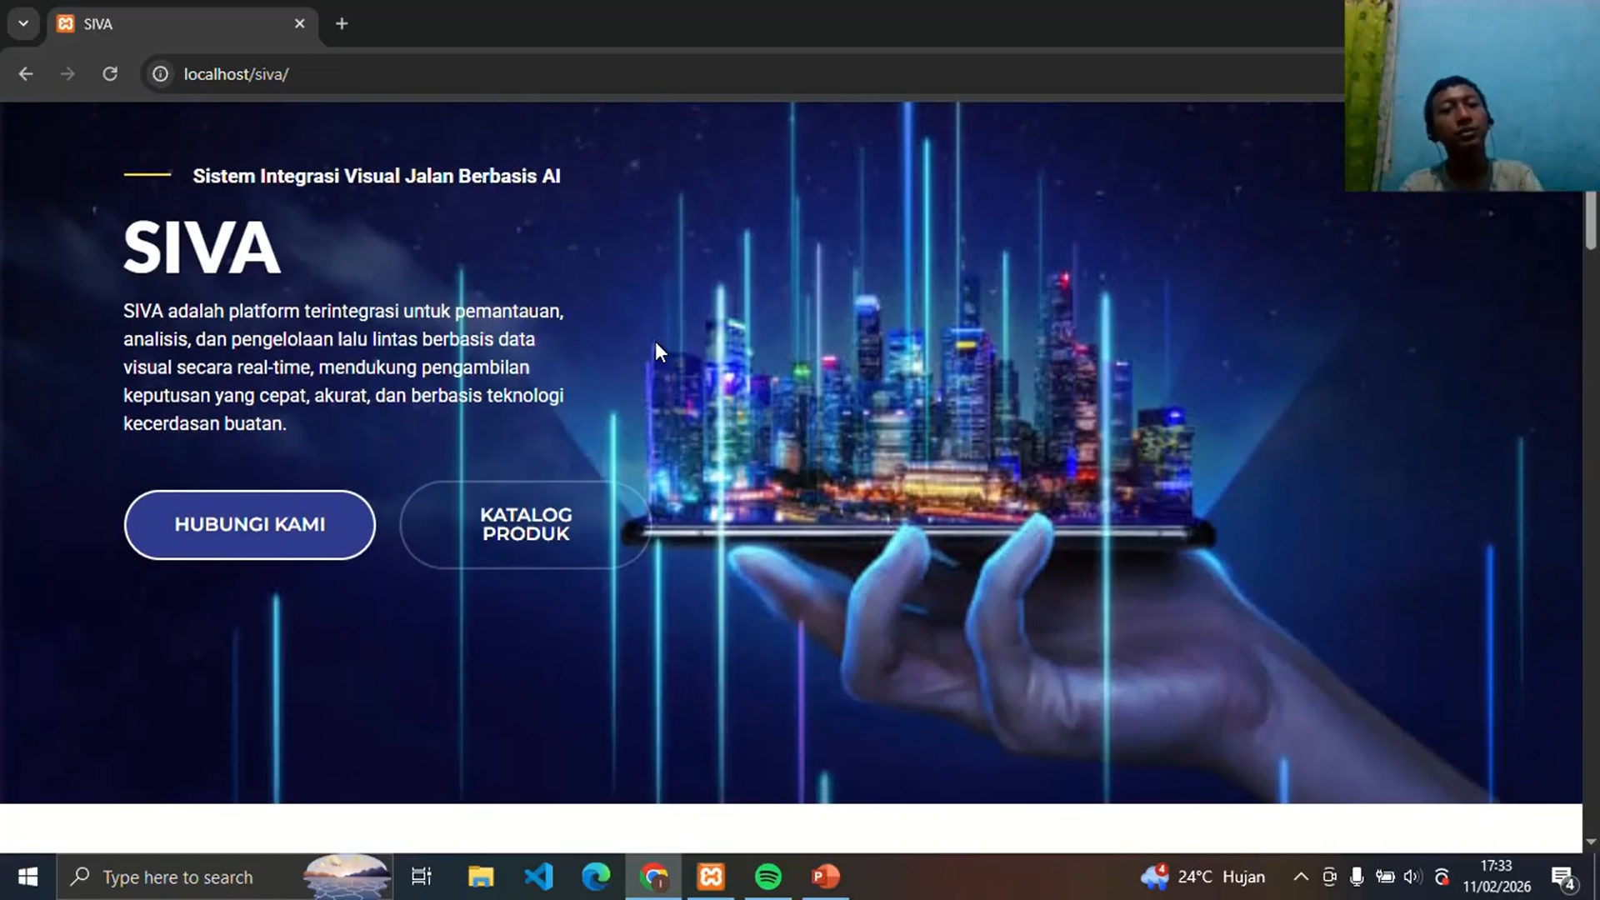Open a new browser tab

(342, 24)
